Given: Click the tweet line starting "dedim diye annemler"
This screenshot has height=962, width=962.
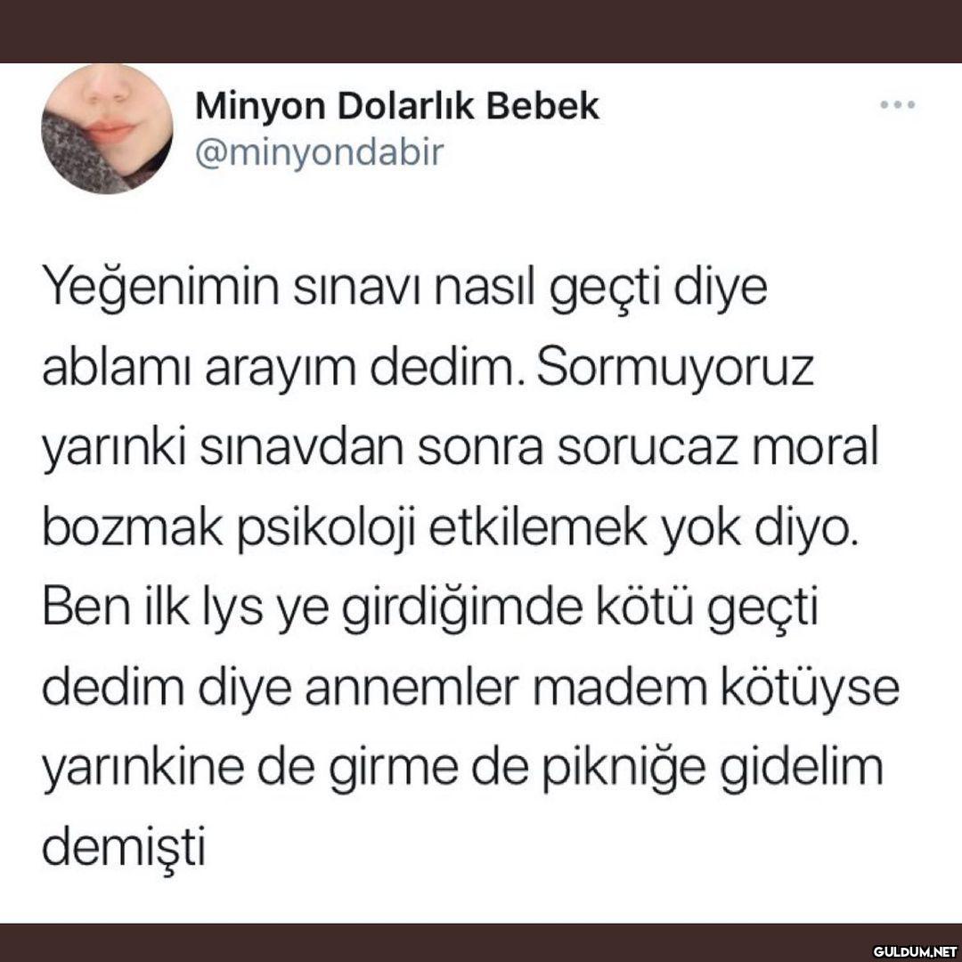Looking at the screenshot, I should pyautogui.click(x=470, y=689).
